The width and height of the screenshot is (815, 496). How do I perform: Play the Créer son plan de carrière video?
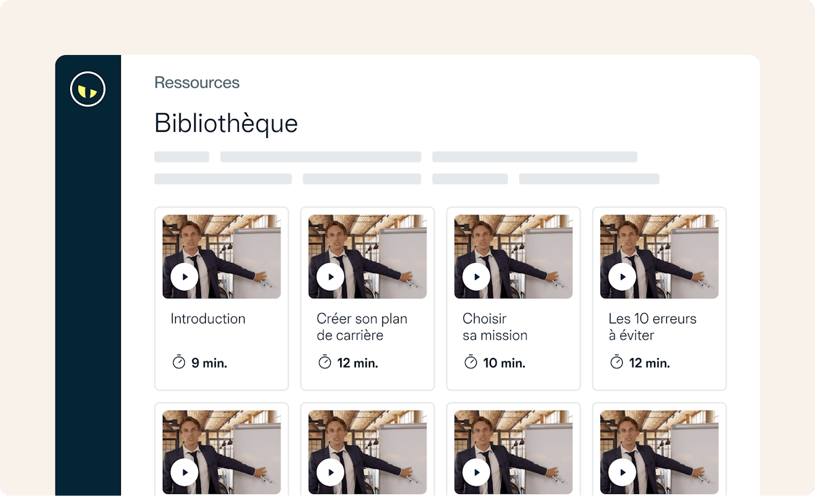(x=331, y=277)
